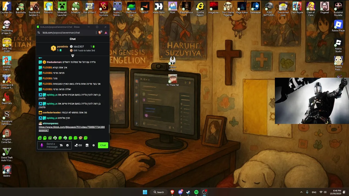Open the volume control in system tray
The image size is (349, 196).
(x=325, y=192)
